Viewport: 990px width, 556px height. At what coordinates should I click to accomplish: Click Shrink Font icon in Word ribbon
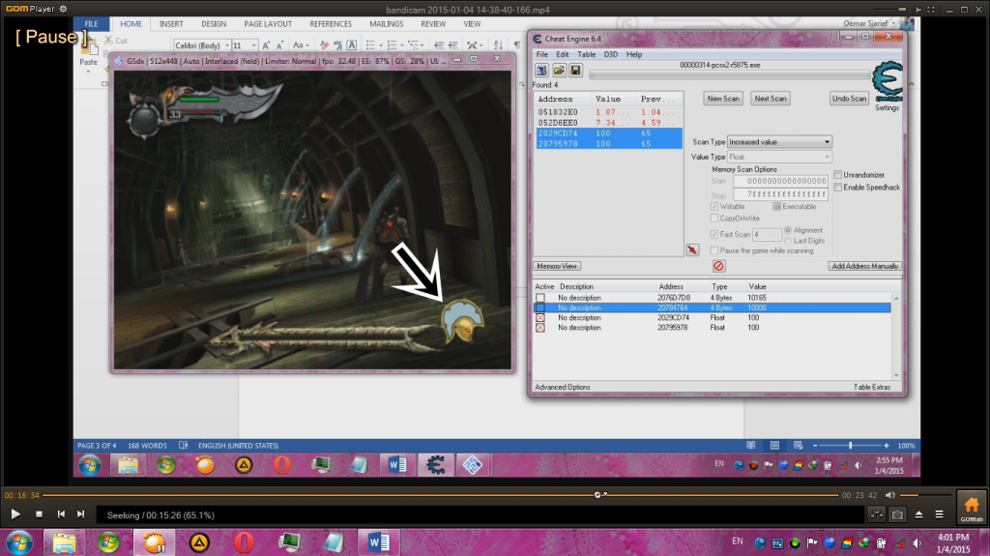point(279,44)
